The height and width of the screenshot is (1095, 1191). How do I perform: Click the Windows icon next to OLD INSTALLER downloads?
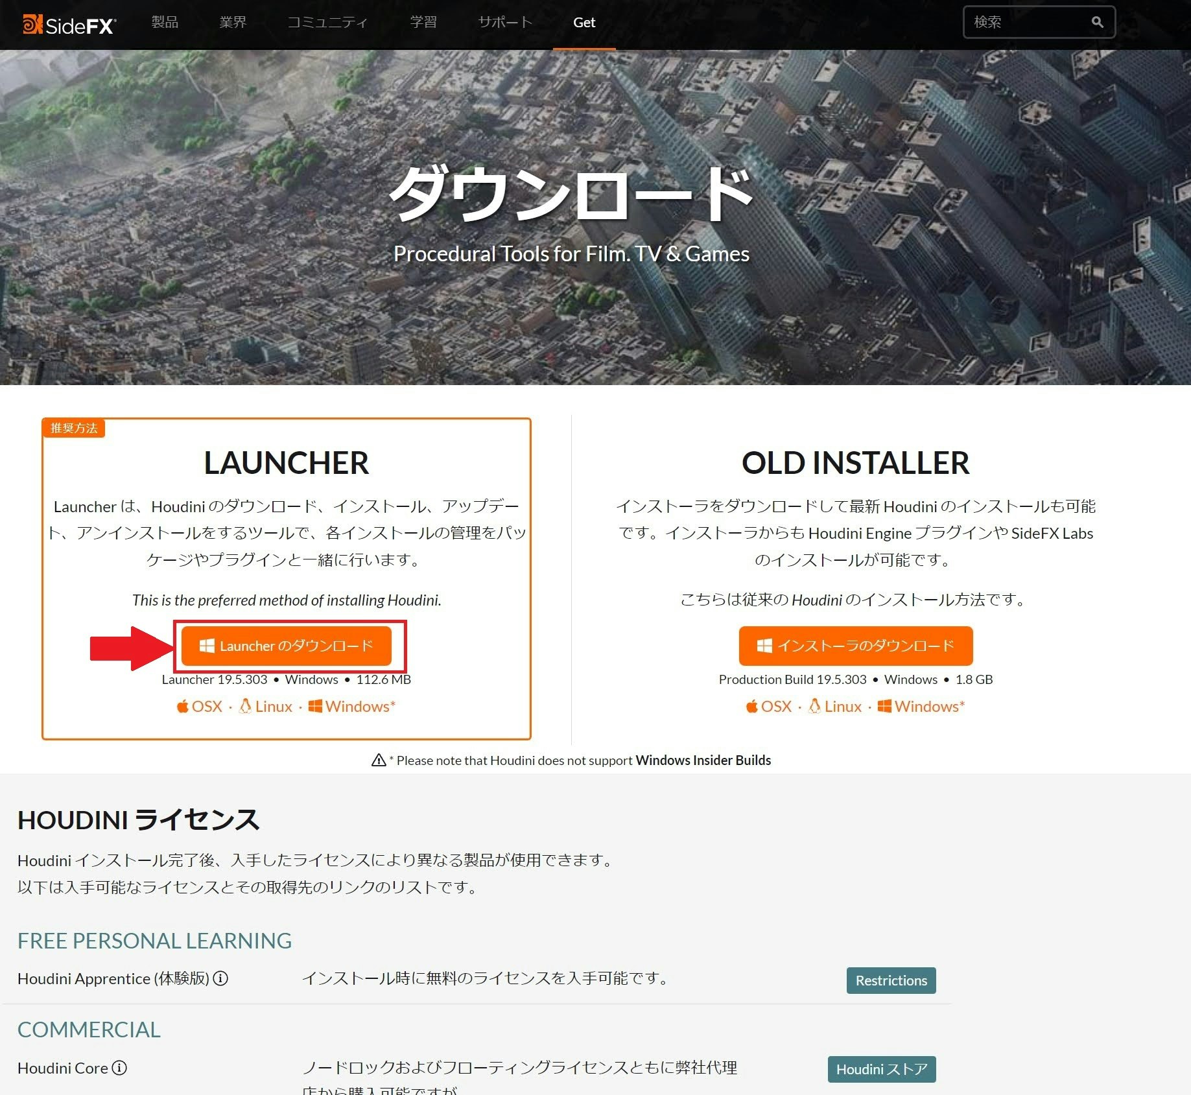(884, 706)
